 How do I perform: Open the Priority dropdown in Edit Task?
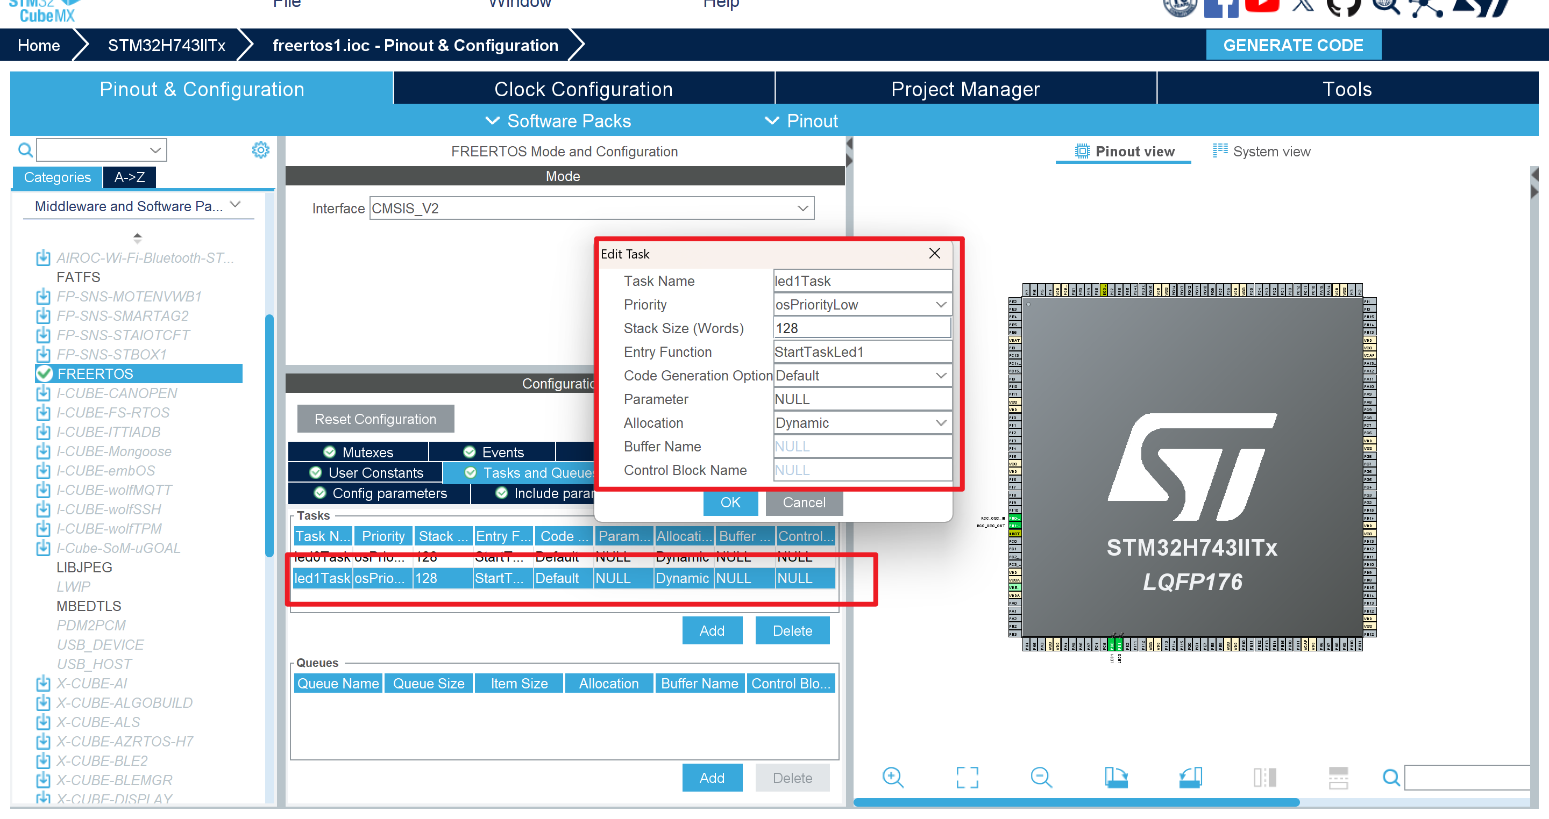941,305
